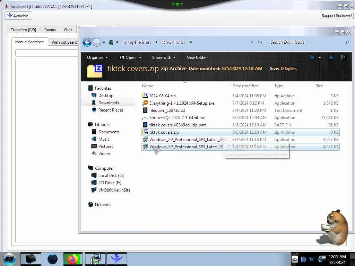This screenshot has height=266, width=355.
Task: Open Recent Places in Favorites
Action: tap(111, 110)
